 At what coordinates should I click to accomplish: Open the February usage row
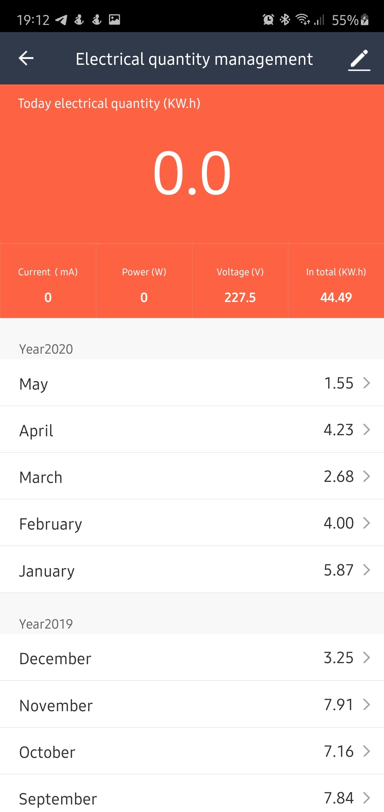coord(192,523)
